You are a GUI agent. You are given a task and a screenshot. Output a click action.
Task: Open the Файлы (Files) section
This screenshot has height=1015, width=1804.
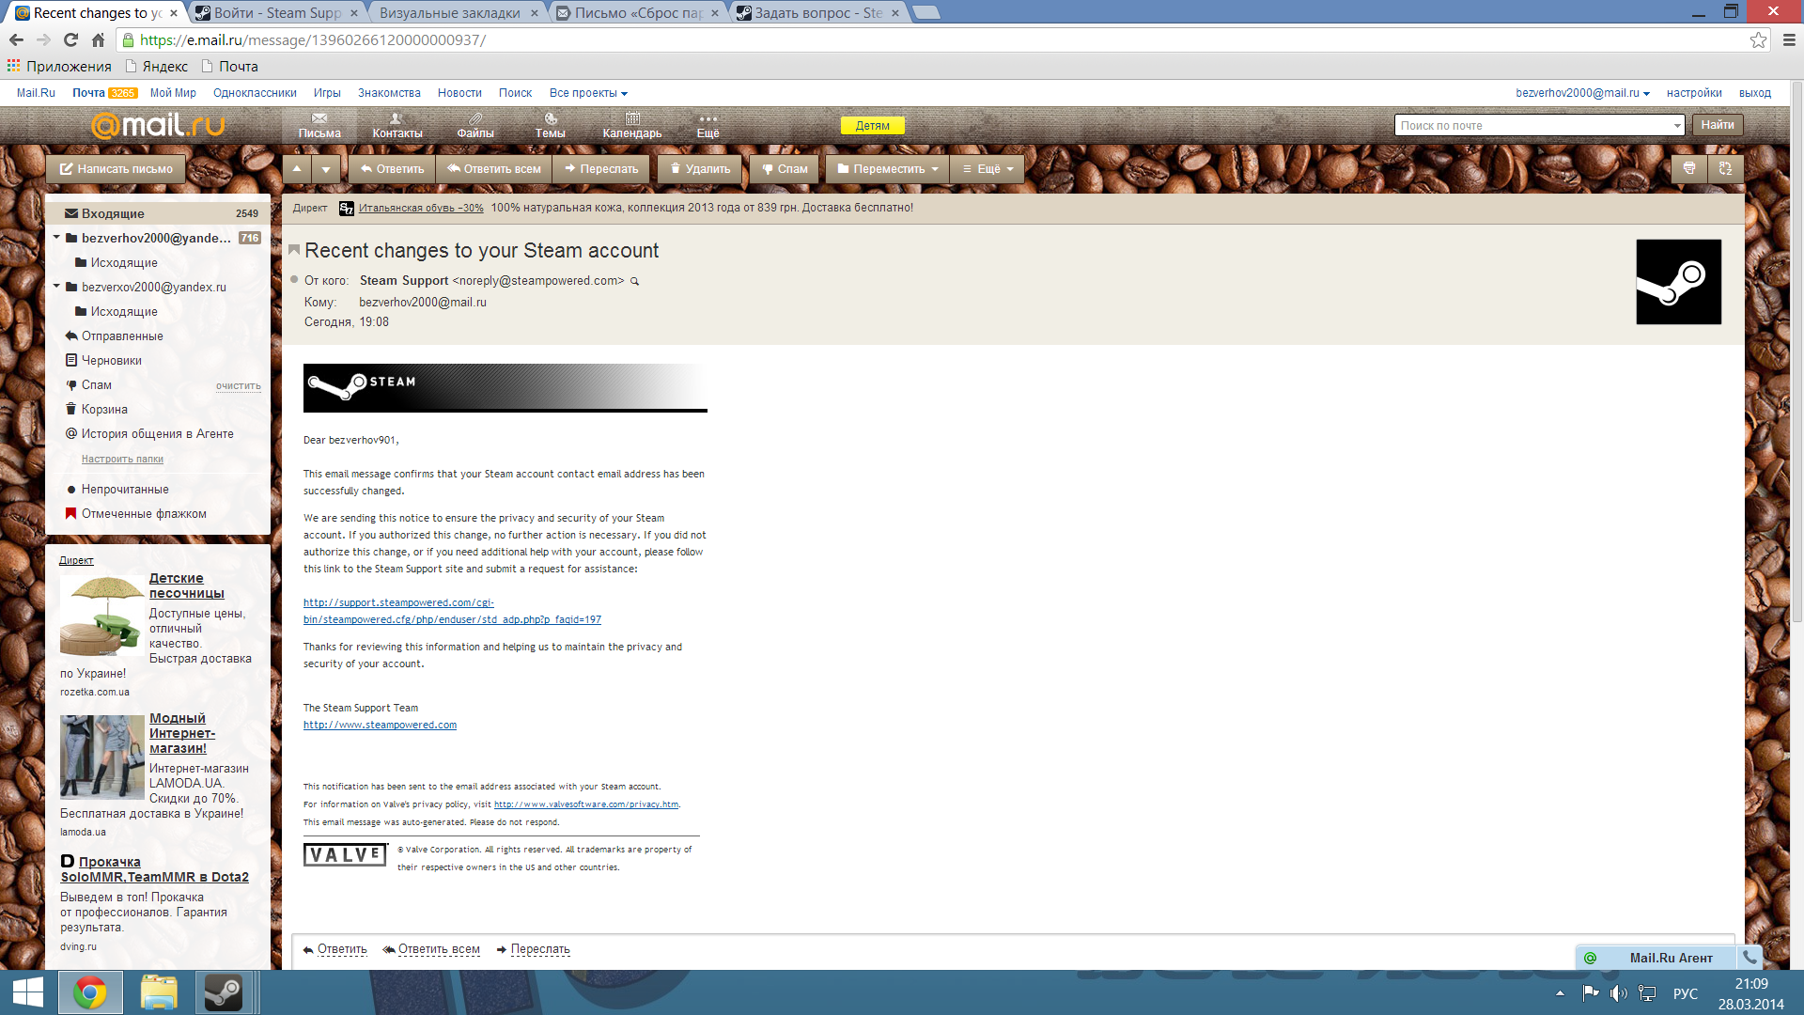click(x=475, y=125)
